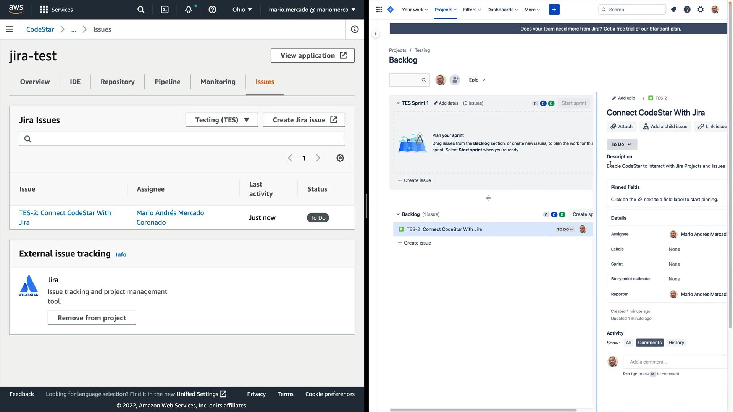Viewport: 733px width, 412px height.
Task: Open the AWS help question mark icon
Action: [212, 10]
